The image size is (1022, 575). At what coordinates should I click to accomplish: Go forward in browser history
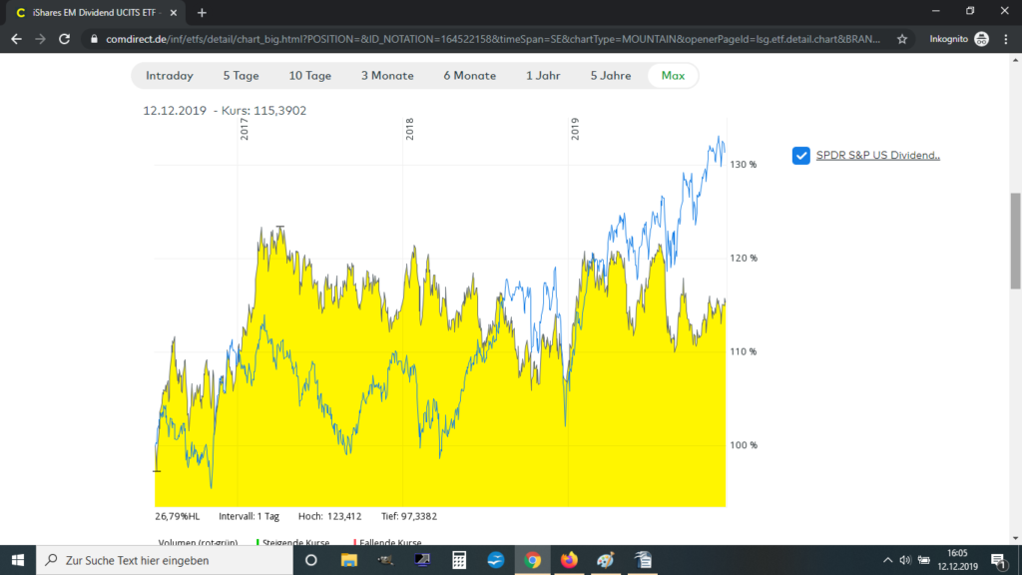40,39
